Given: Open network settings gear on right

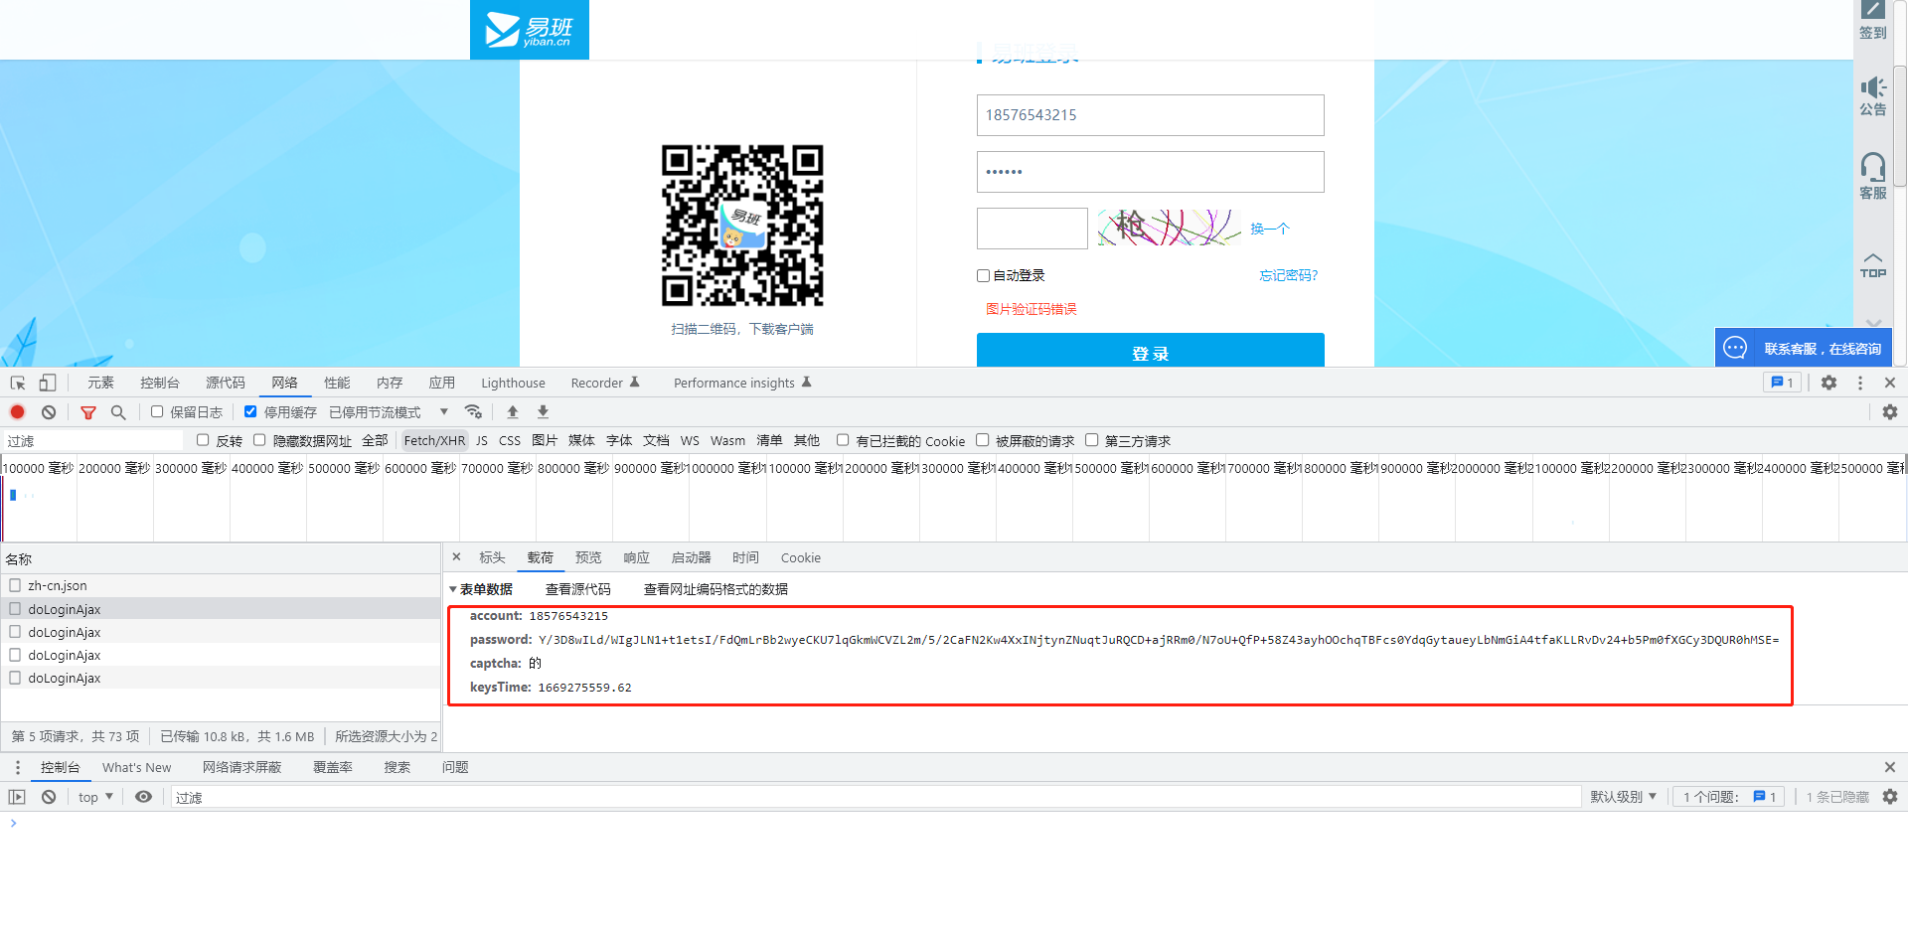Looking at the screenshot, I should [x=1889, y=411].
